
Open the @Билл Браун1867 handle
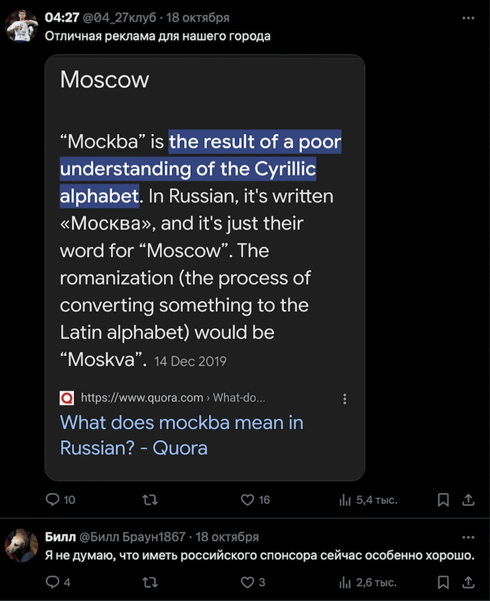click(132, 537)
